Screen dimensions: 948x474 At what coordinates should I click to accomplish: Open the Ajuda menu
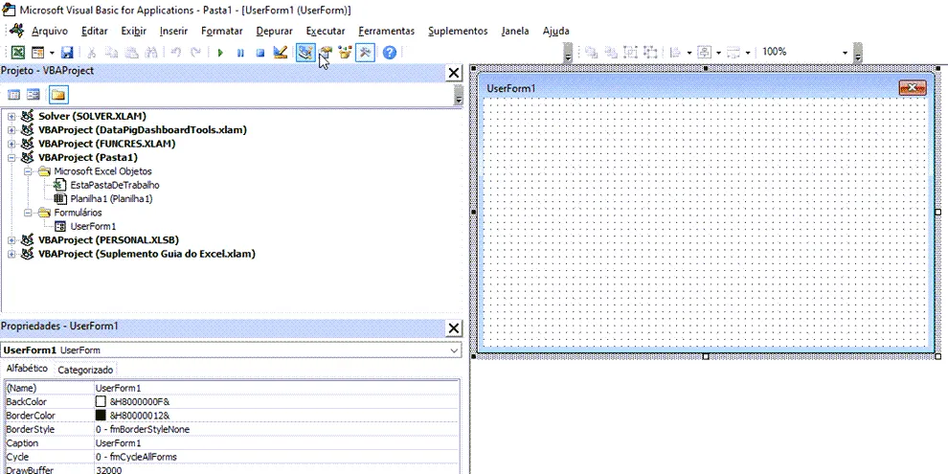[555, 31]
